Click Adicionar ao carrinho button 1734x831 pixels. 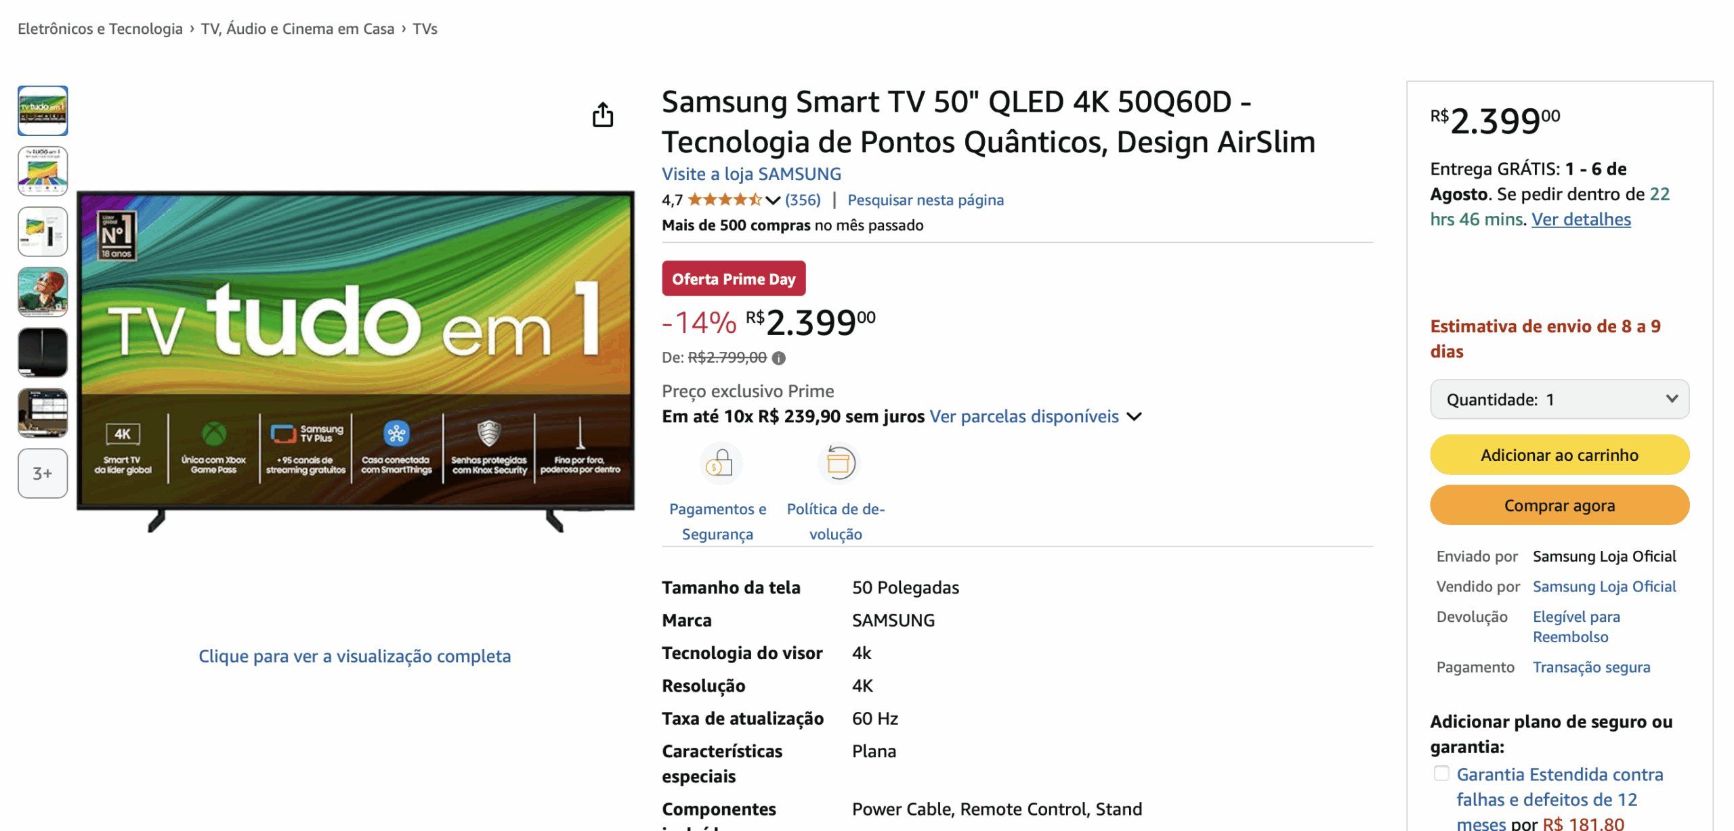click(x=1559, y=455)
